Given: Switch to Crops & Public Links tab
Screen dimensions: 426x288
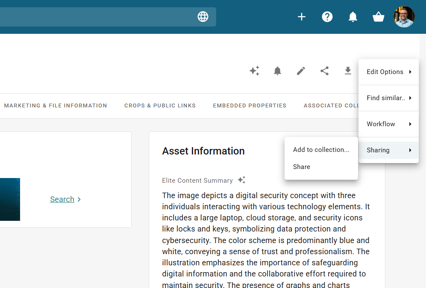Looking at the screenshot, I should 160,106.
